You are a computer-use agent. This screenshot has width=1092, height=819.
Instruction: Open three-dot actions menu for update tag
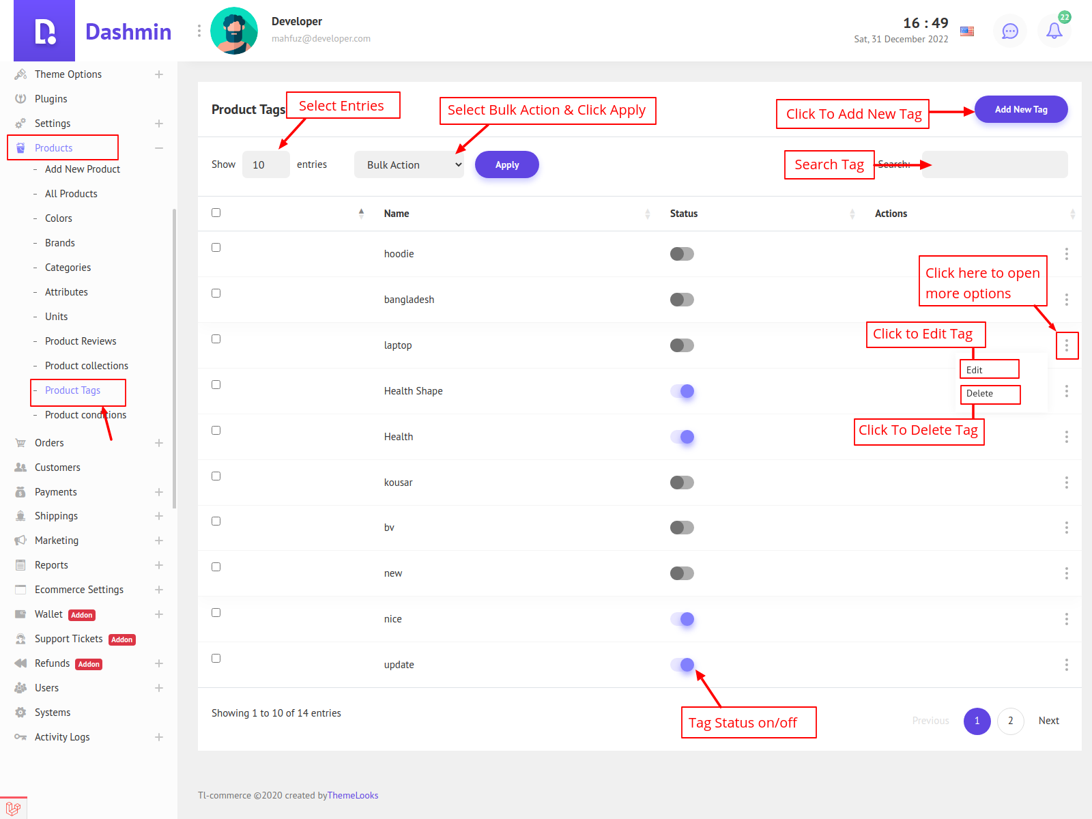pyautogui.click(x=1066, y=665)
